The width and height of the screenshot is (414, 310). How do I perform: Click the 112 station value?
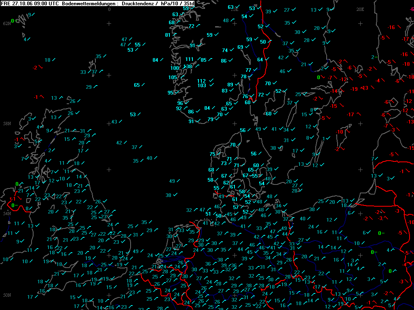[201, 81]
